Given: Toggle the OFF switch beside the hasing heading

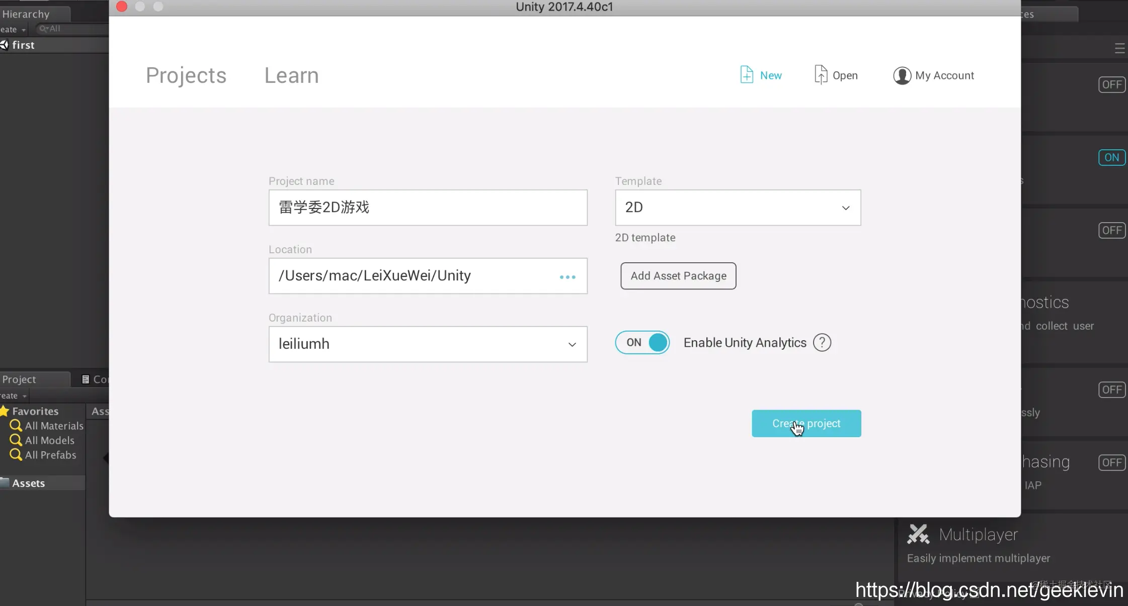Looking at the screenshot, I should tap(1112, 462).
